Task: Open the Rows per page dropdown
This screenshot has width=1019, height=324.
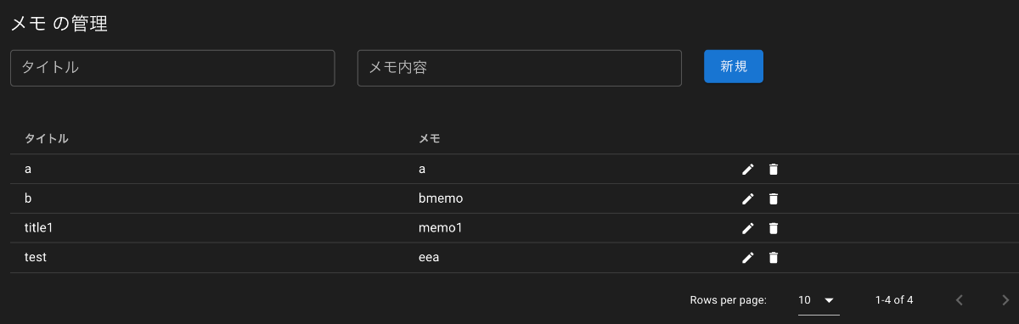Action: click(818, 300)
